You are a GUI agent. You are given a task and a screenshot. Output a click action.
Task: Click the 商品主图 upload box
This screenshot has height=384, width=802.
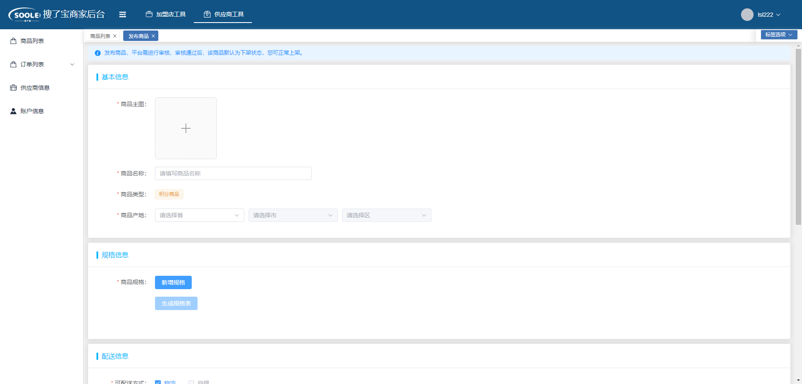pyautogui.click(x=186, y=128)
